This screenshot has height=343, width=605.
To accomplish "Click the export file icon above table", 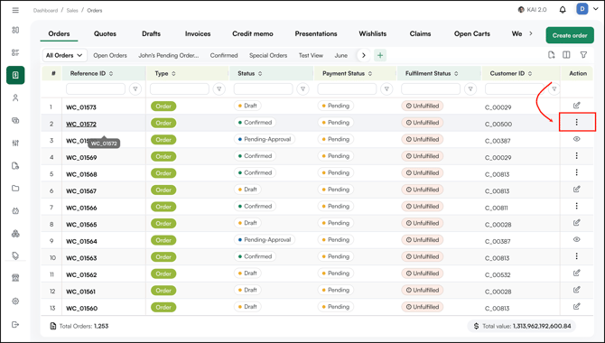I will [x=552, y=55].
